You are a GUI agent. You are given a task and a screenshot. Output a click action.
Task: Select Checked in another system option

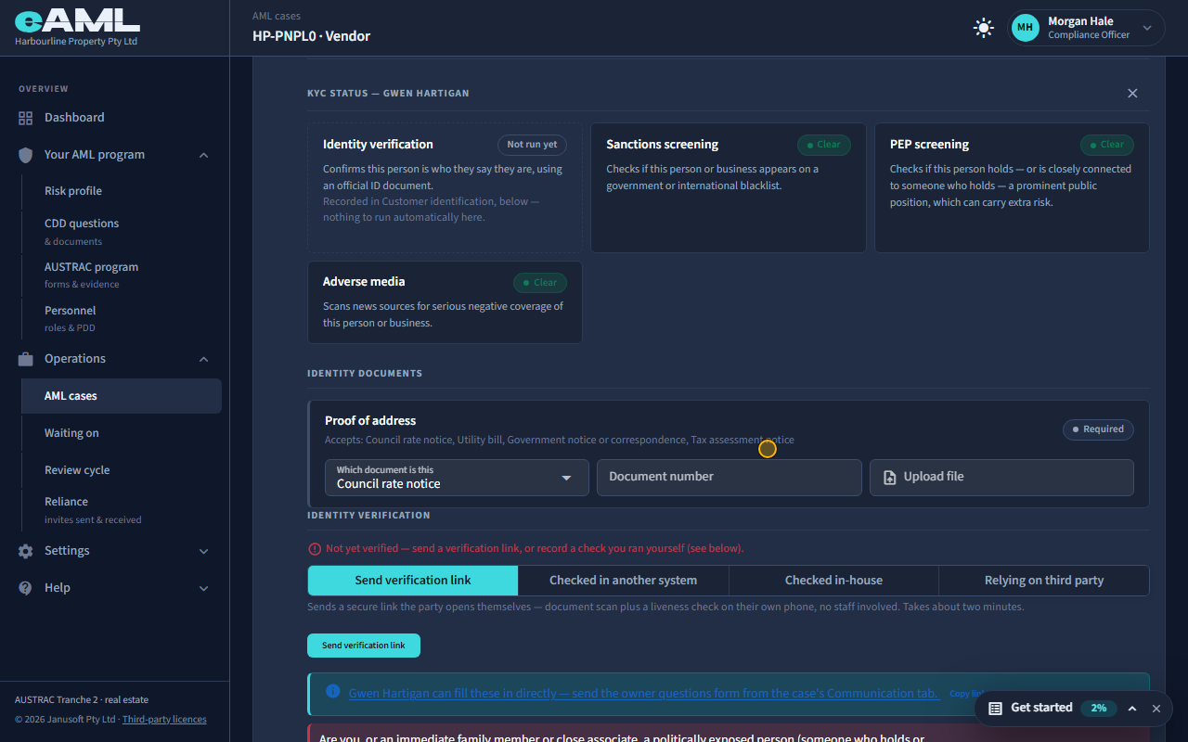point(624,581)
